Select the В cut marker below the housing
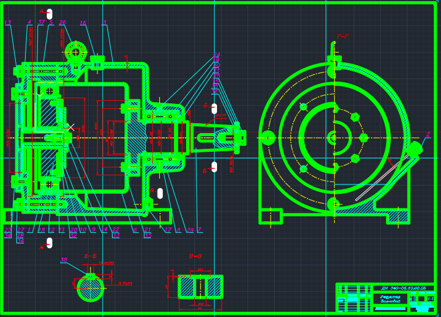Screen dimensions: 441x317 (159, 193)
